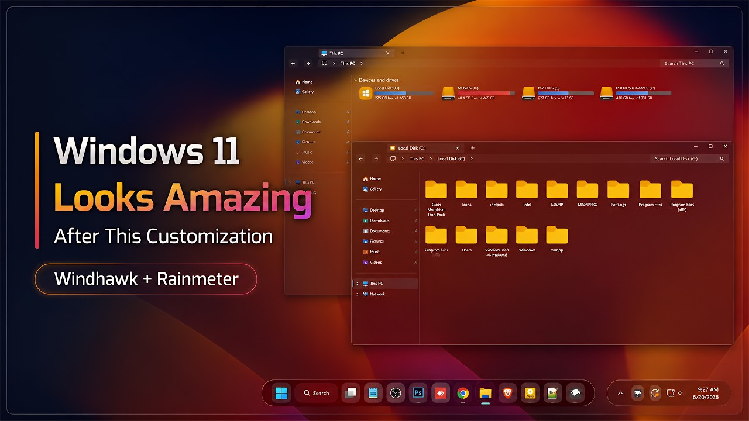Click the Windhawk icon in the system tray
The image size is (749, 421).
coord(637,393)
